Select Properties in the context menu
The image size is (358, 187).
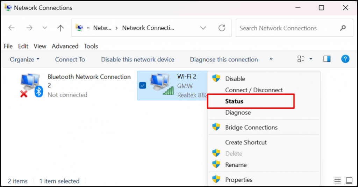239,180
